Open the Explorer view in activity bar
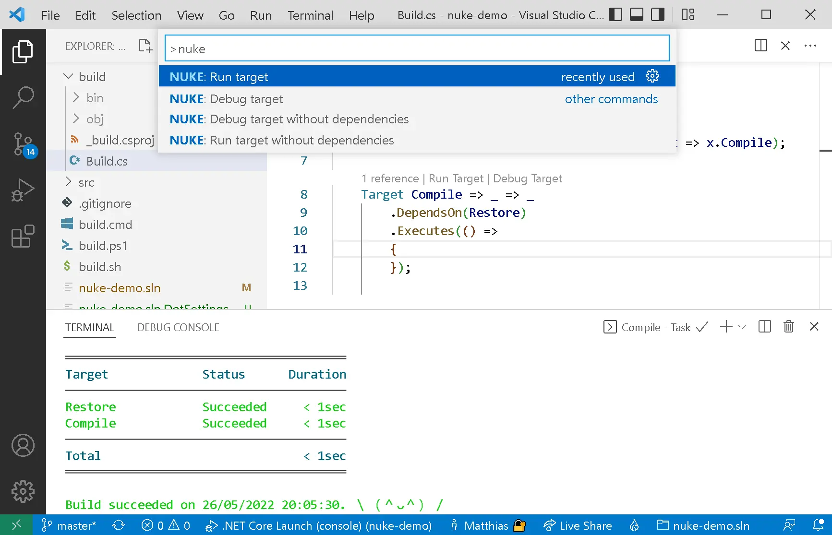This screenshot has width=832, height=535. click(x=23, y=51)
